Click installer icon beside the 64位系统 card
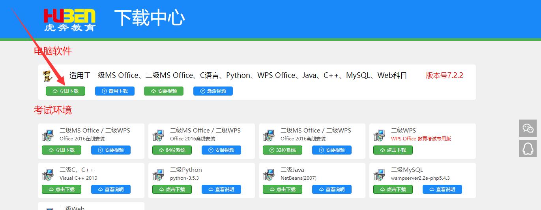 point(158,135)
